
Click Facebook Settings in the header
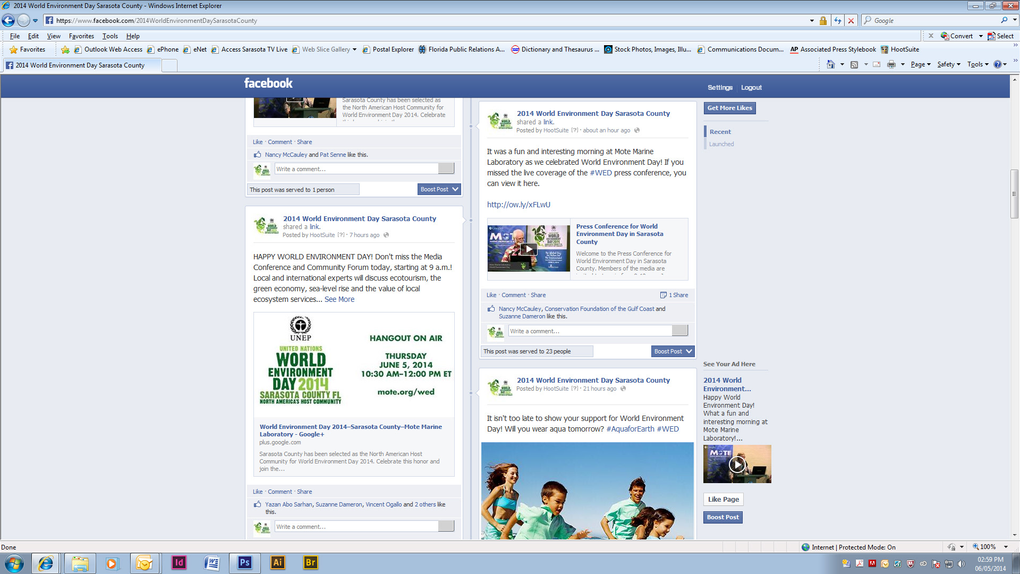point(720,88)
